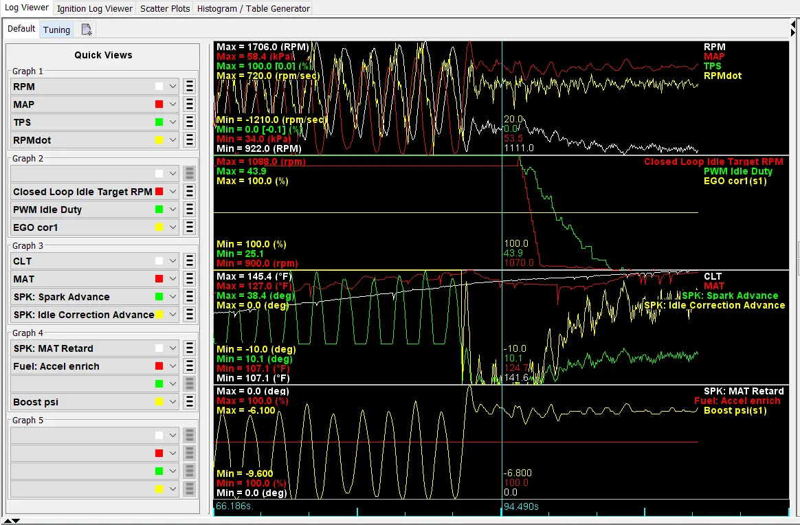Screen dimensions: 800x525
Task: Add a new quick view tab icon
Action: coord(87,30)
